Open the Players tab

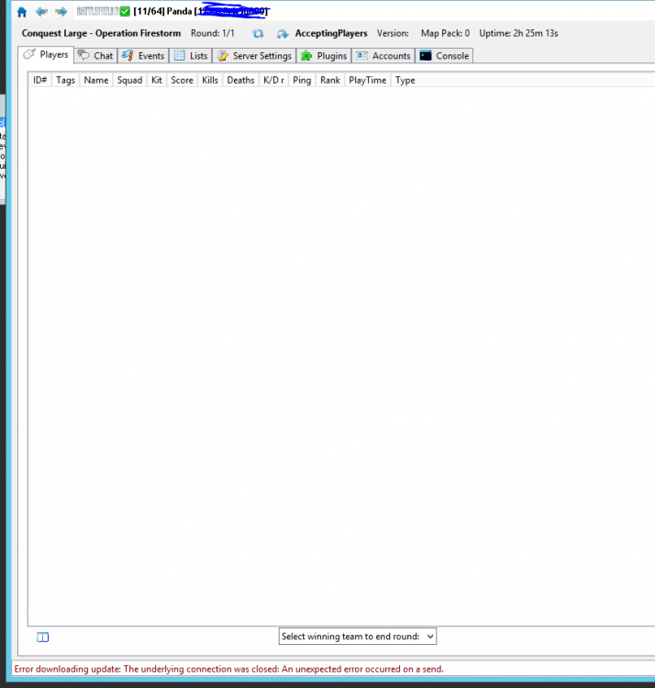[46, 55]
